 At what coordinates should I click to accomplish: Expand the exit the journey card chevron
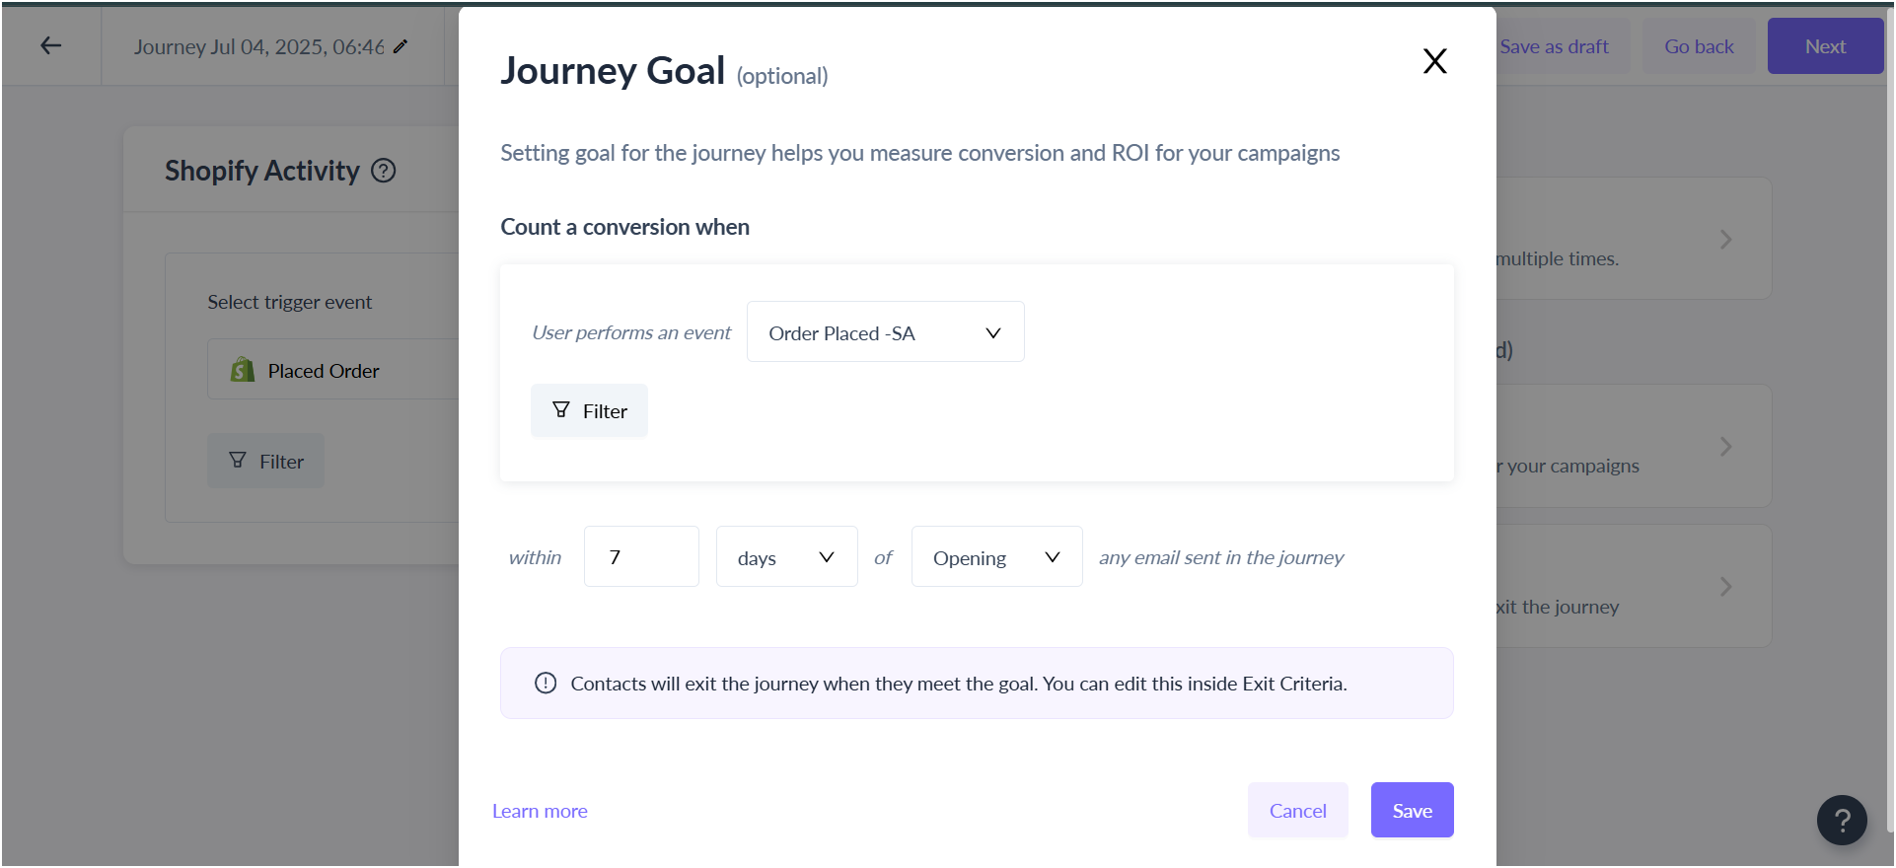1725,587
